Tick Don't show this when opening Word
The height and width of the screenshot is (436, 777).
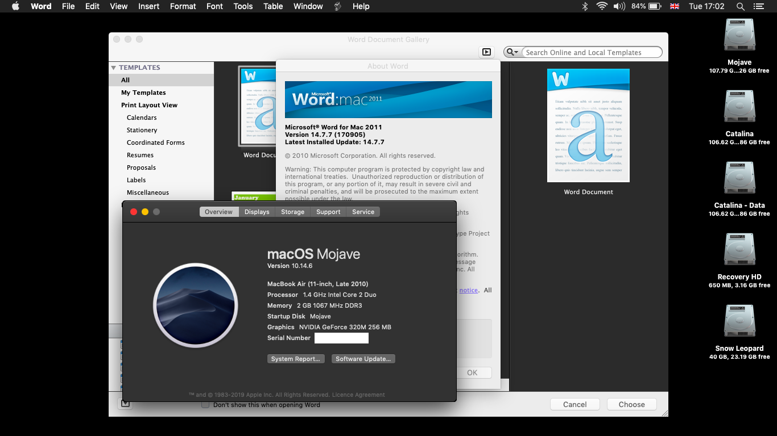(x=205, y=405)
